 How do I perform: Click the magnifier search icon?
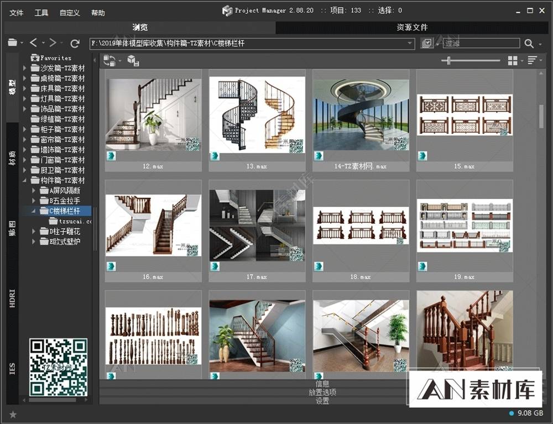529,43
